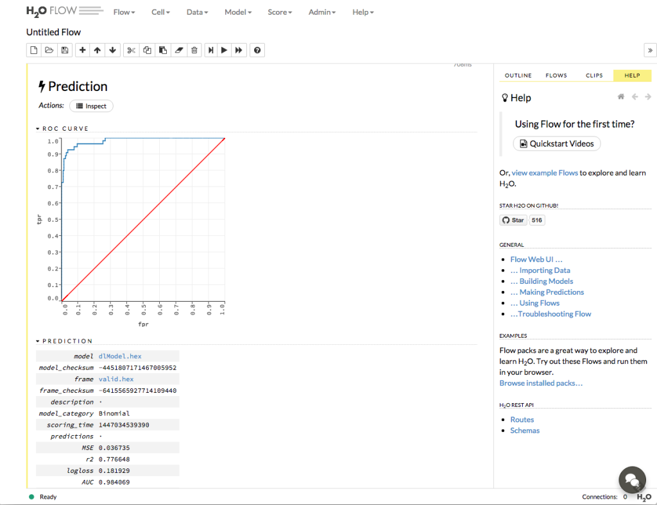Switch to the Outline tab
The height and width of the screenshot is (505, 657).
point(518,76)
